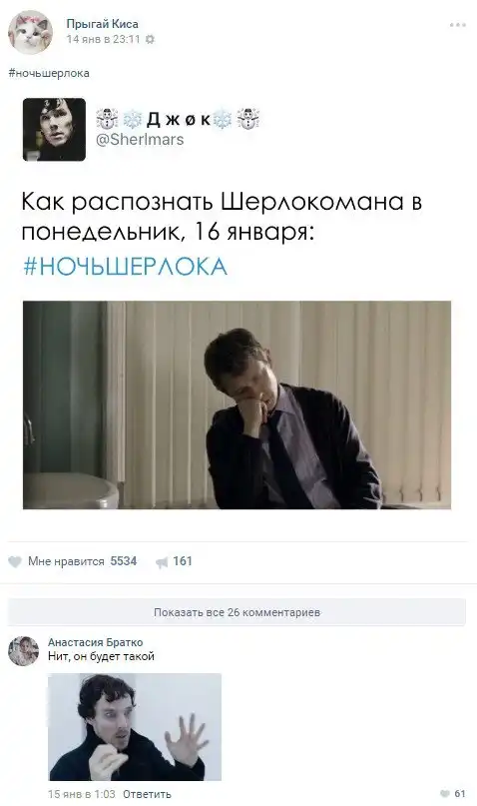
Task: Open Прыгай Киса cat avatar
Action: [30, 32]
